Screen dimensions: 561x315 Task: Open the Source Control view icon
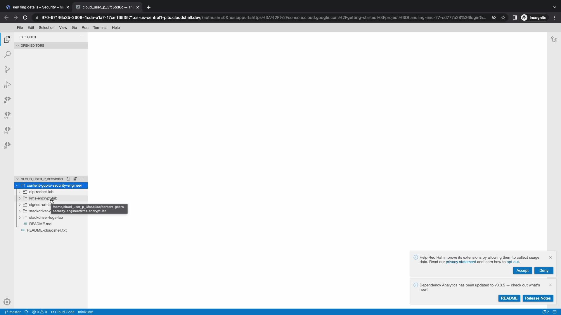click(x=7, y=70)
